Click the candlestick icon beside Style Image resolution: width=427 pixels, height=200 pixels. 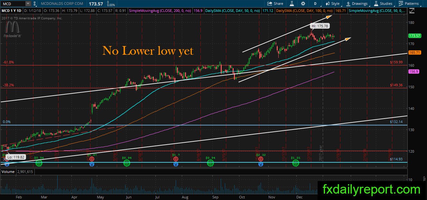[x=328, y=4]
